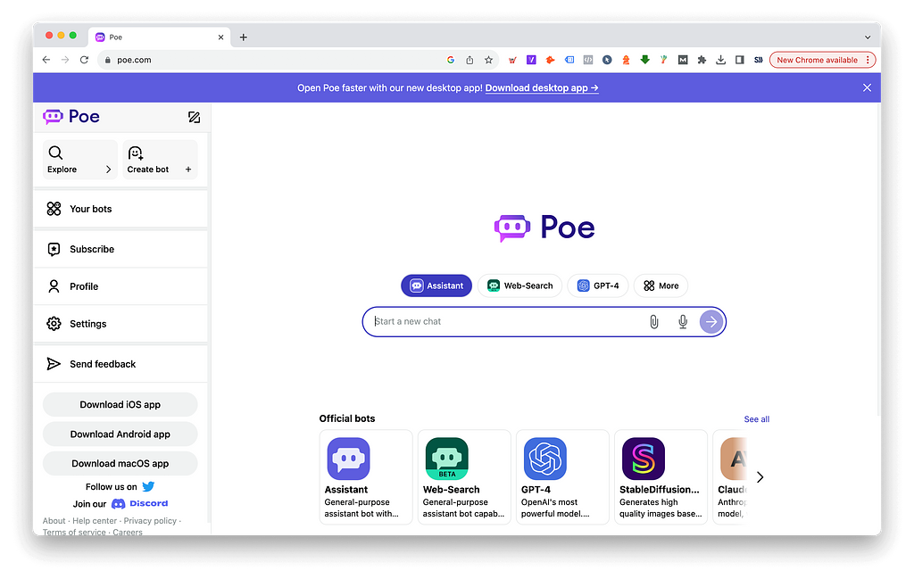Click the Twitter bird icon
The width and height of the screenshot is (914, 579).
tap(149, 486)
